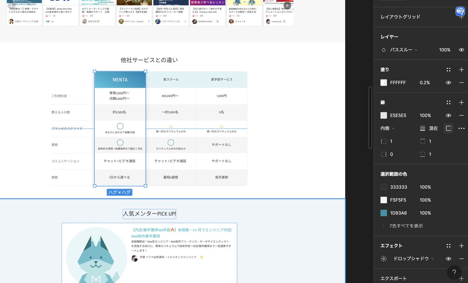Open the stroke style library icon

click(448, 102)
